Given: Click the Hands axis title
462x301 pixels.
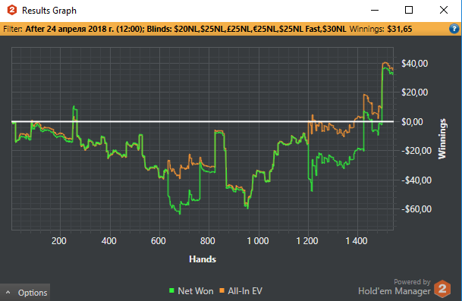Looking at the screenshot, I should tap(203, 259).
